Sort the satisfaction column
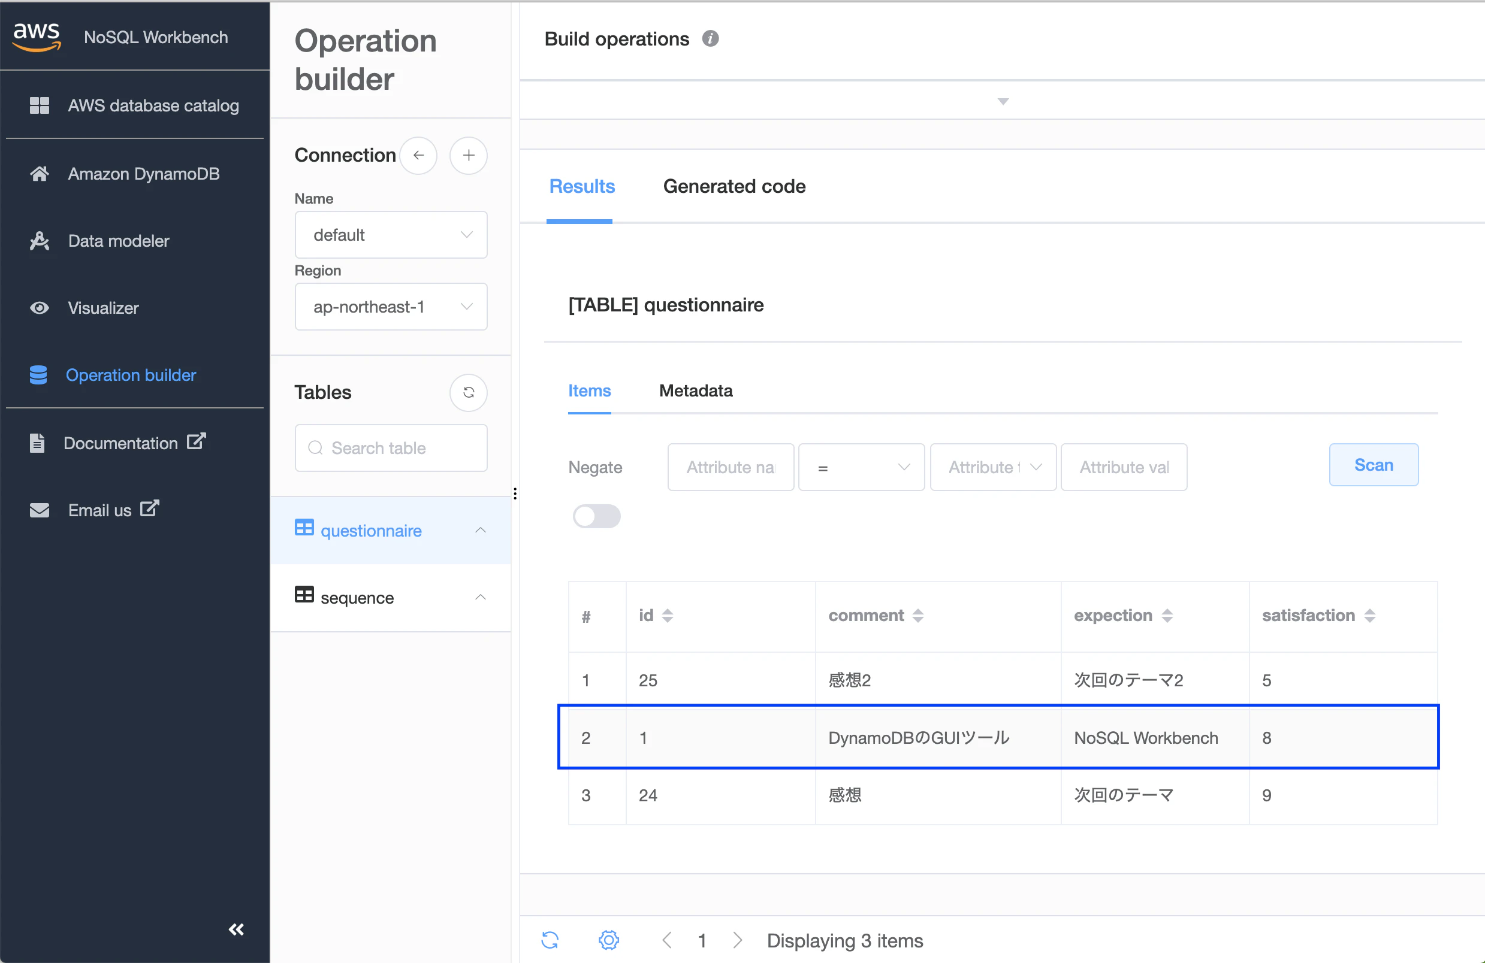Image resolution: width=1485 pixels, height=963 pixels. pos(1369,616)
